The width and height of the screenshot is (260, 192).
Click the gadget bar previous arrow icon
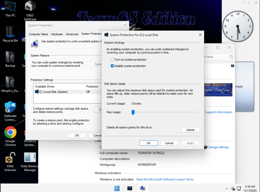(244, 3)
